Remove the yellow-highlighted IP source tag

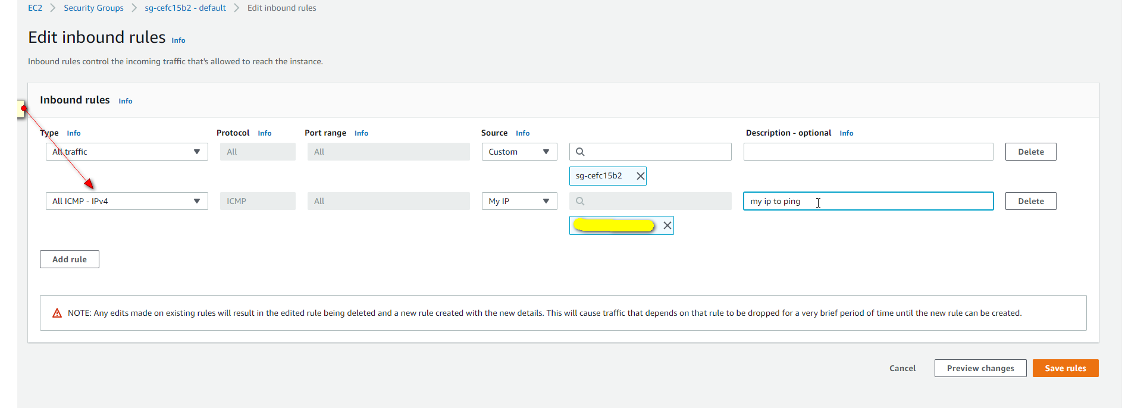point(667,225)
